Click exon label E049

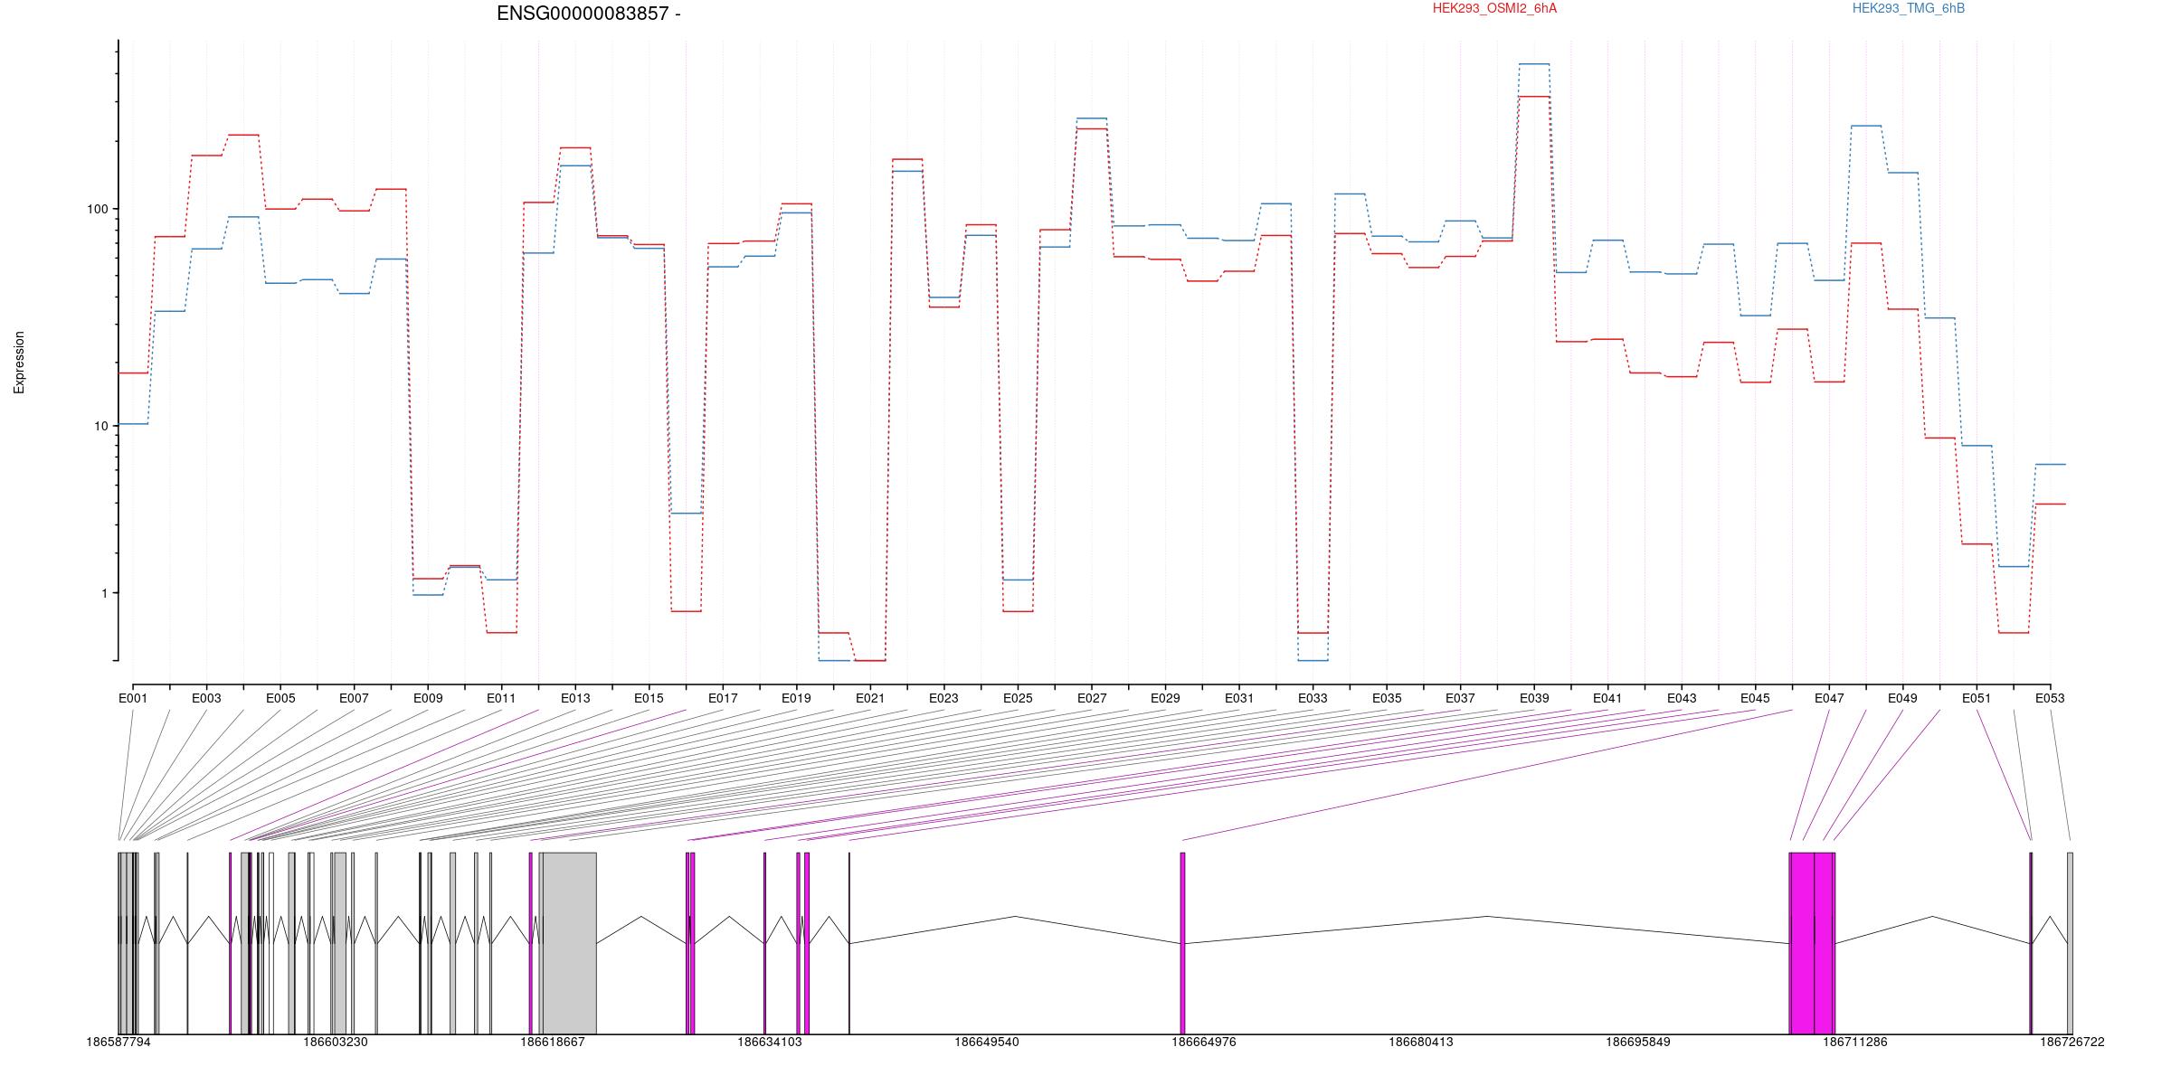click(x=1902, y=698)
